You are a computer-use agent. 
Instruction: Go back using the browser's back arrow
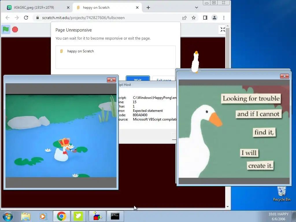(7, 18)
